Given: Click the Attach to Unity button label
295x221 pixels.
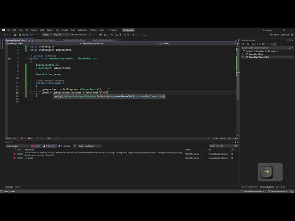Looking at the screenshot, I should pyautogui.click(x=80, y=35).
